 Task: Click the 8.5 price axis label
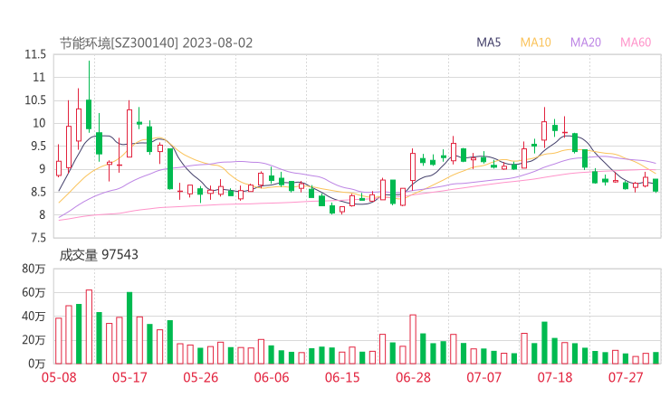click(36, 192)
